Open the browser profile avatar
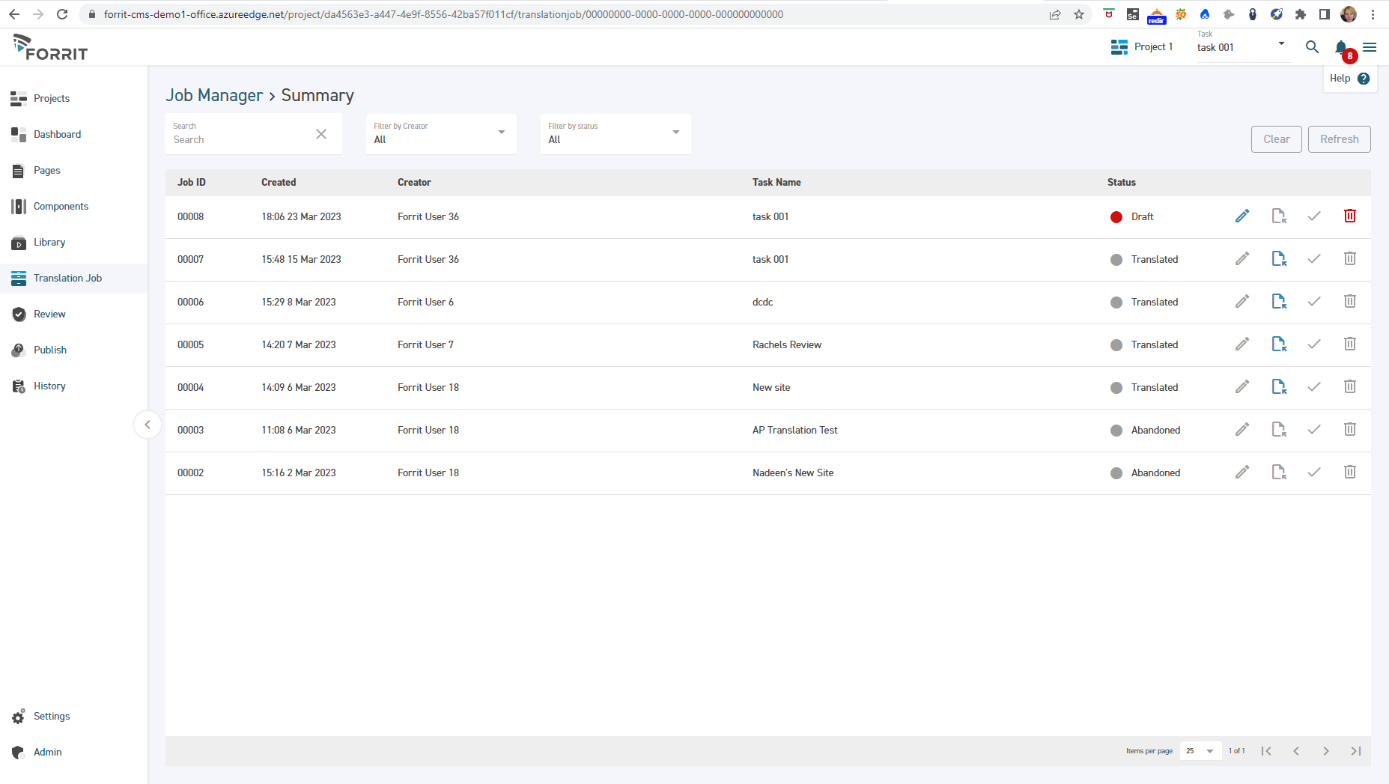 point(1349,14)
